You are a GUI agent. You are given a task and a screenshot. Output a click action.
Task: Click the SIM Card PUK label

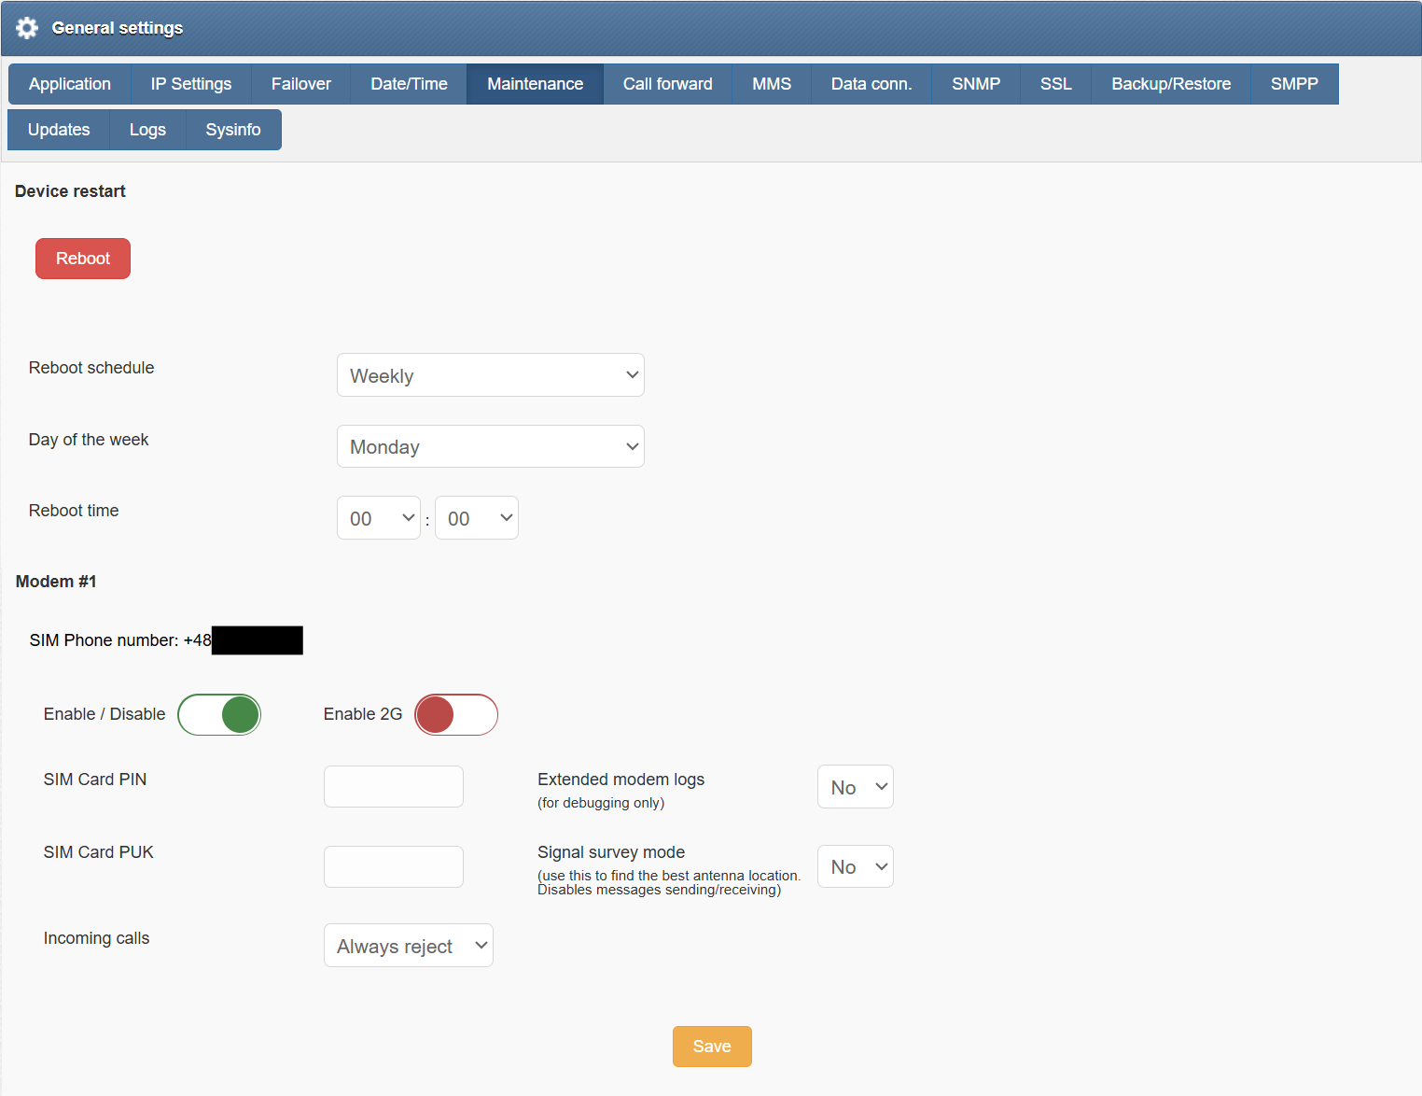(x=99, y=852)
